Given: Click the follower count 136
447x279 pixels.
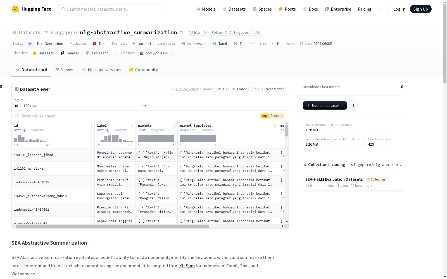Looking at the screenshot, I should click(x=257, y=32).
